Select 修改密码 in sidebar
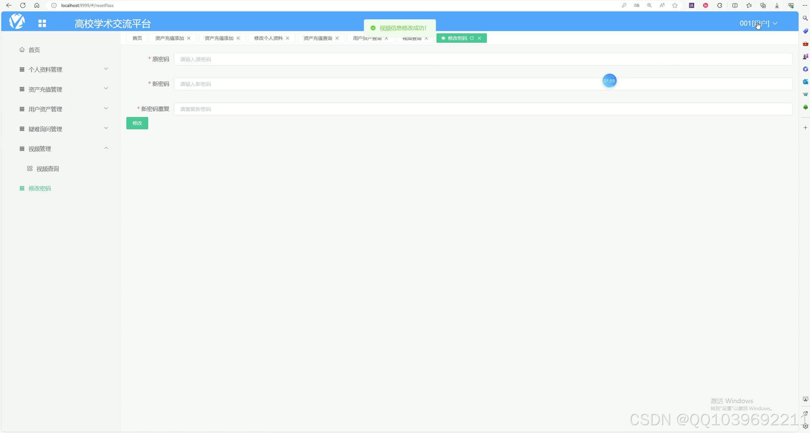The image size is (810, 433). (40, 188)
